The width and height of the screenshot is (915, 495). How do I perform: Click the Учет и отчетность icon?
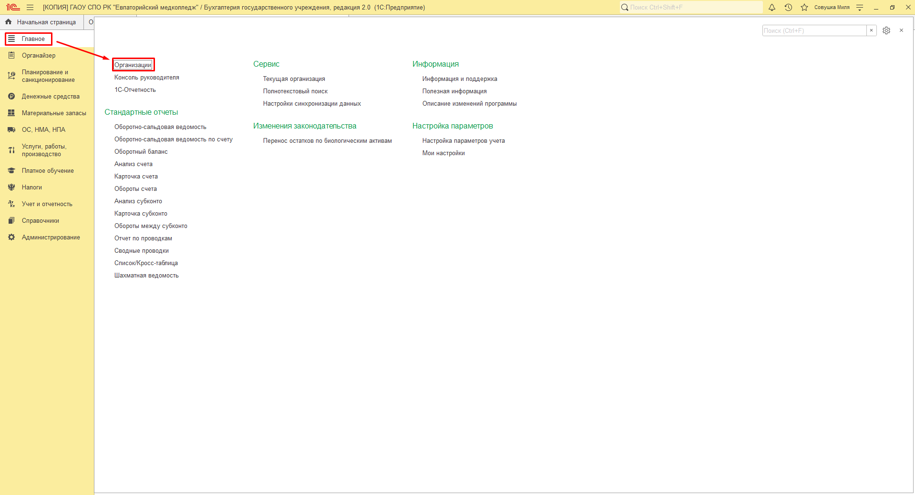click(x=11, y=204)
